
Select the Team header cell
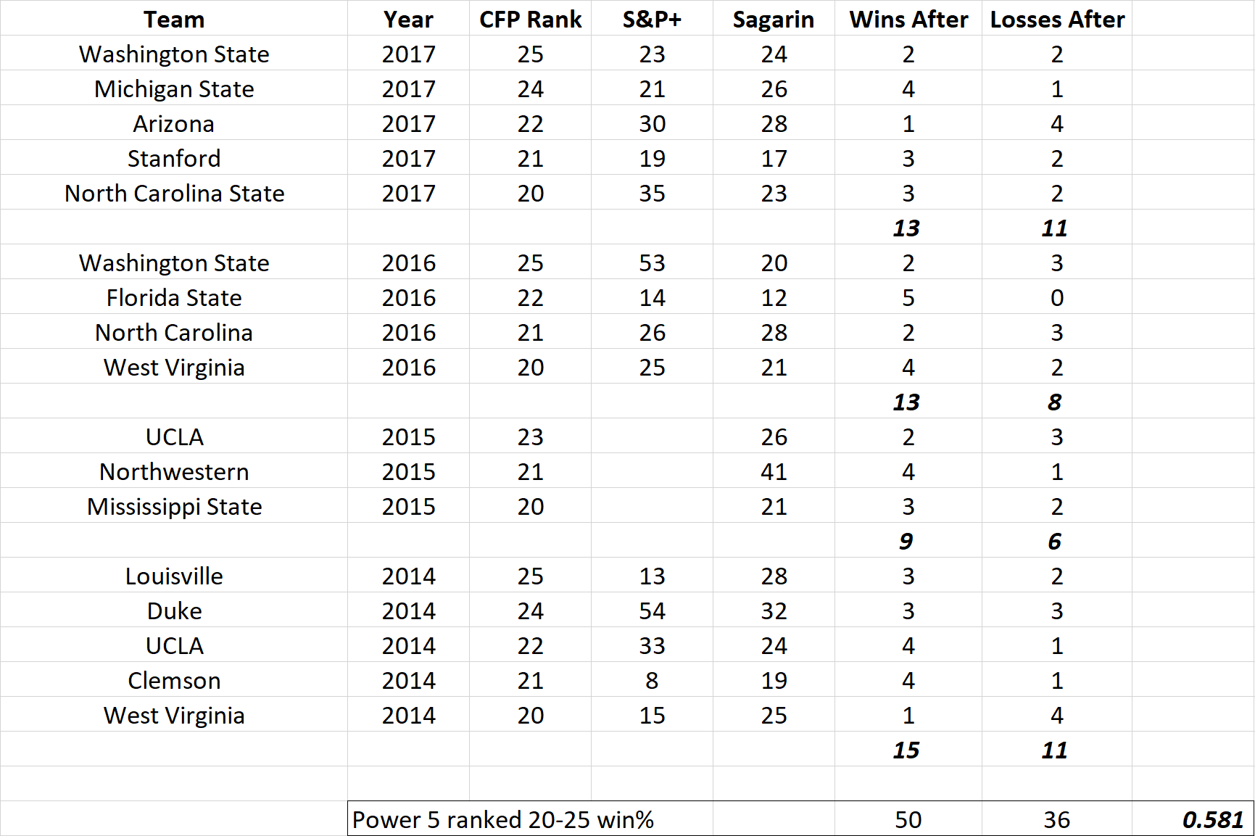[x=174, y=18]
